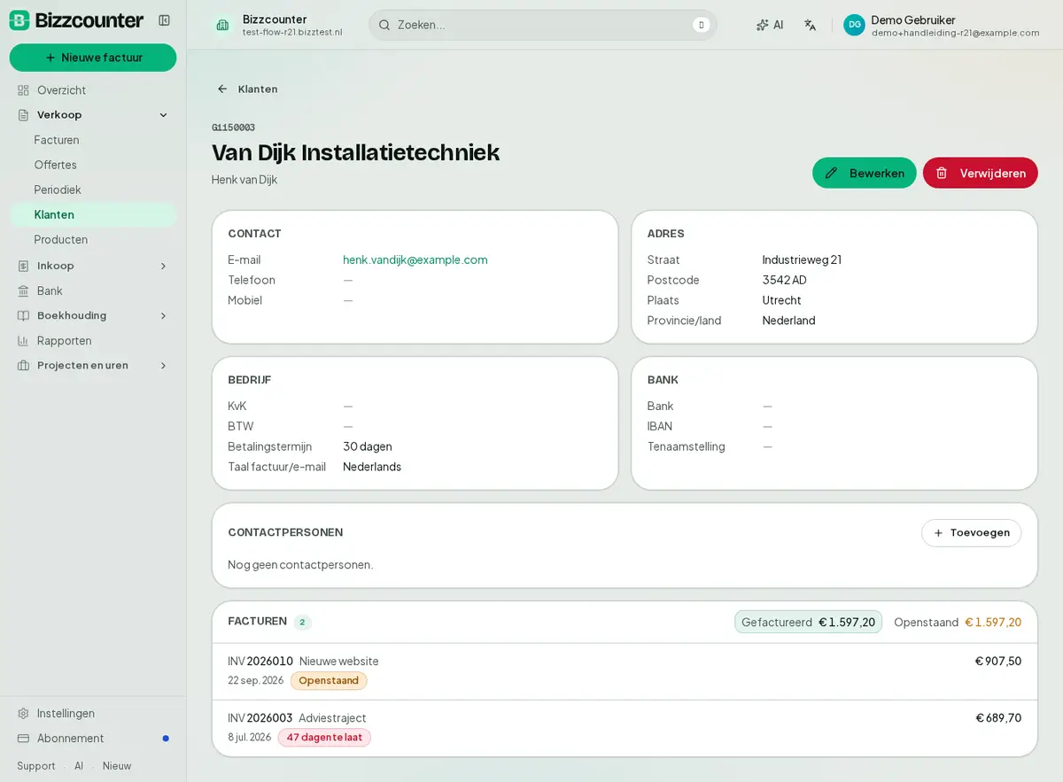Click the plus icon on Toevoegen
Image resolution: width=1063 pixels, height=782 pixels.
[x=938, y=533]
